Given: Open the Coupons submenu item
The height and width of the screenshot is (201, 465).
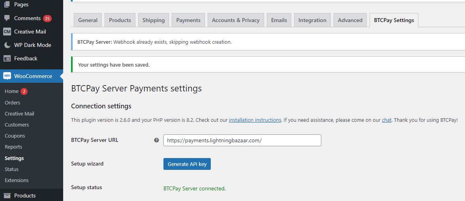Looking at the screenshot, I should (x=15, y=136).
